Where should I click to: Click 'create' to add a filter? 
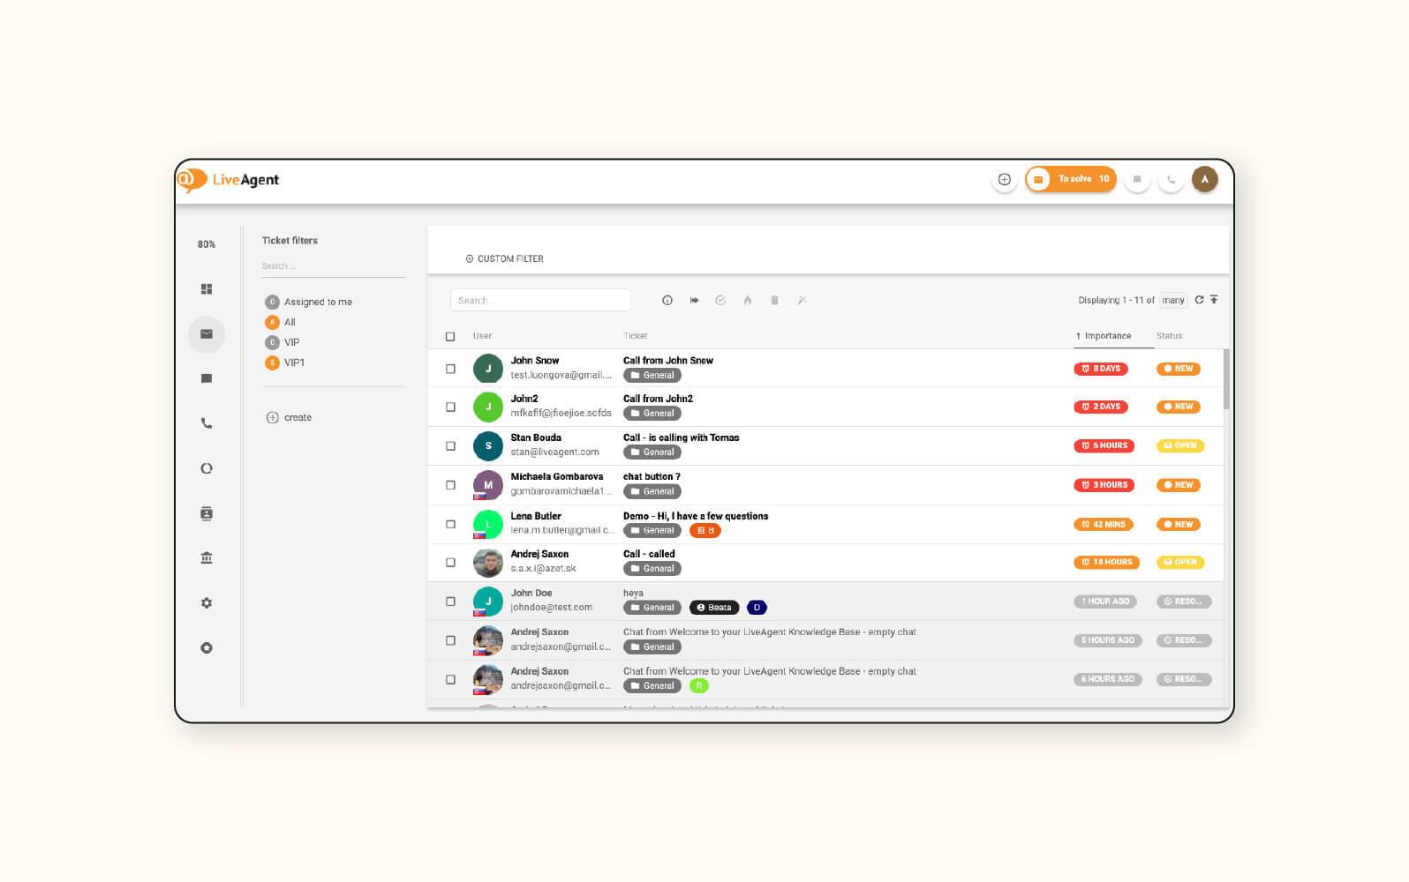pyautogui.click(x=289, y=417)
